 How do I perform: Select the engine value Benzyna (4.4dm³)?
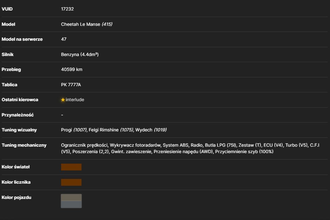pyautogui.click(x=80, y=55)
